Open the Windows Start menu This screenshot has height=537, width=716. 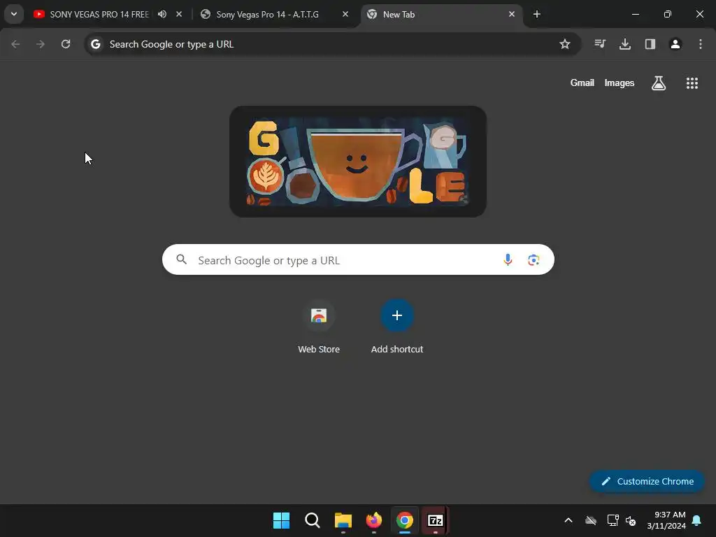(x=281, y=520)
